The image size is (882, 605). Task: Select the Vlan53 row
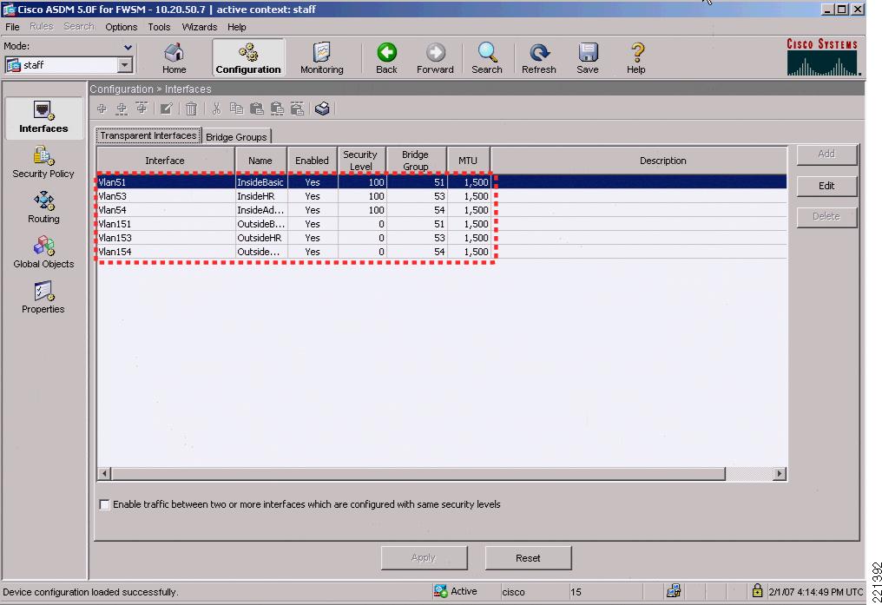point(442,196)
